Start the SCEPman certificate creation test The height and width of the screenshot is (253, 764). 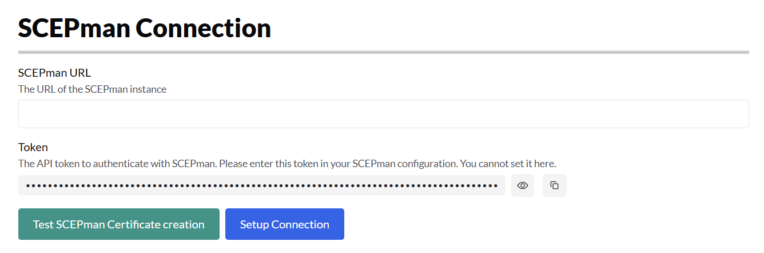point(118,224)
